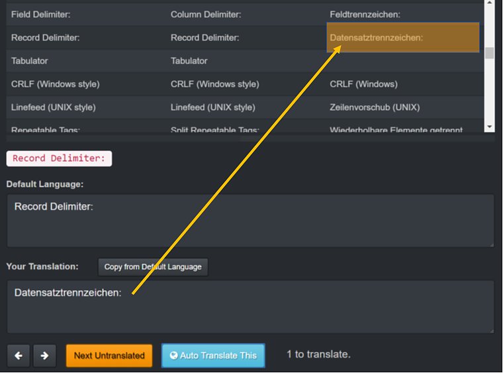503x373 pixels.
Task: Click the right arrow next button
Action: click(x=44, y=356)
